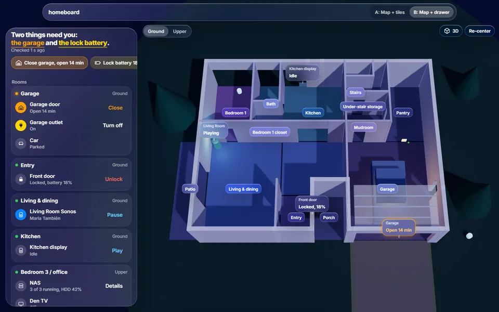
Task: Unlock the Front door
Action: pos(114,179)
